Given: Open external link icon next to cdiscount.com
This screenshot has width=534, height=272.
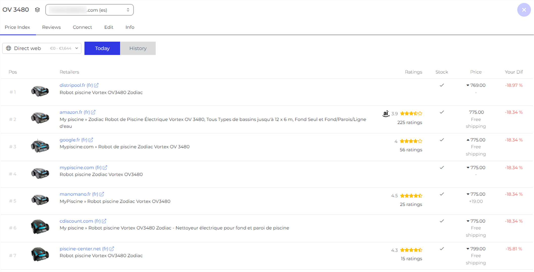Looking at the screenshot, I should [x=104, y=221].
